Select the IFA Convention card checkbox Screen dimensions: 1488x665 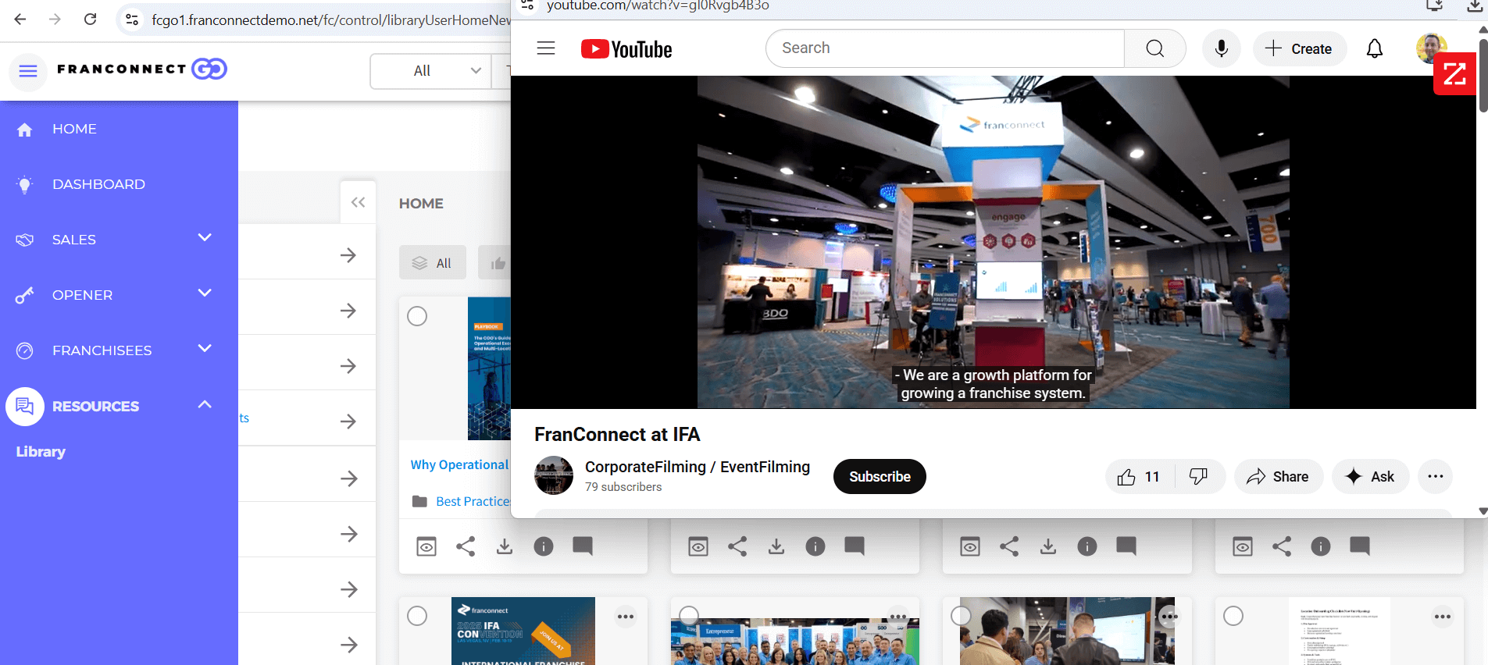tap(417, 616)
